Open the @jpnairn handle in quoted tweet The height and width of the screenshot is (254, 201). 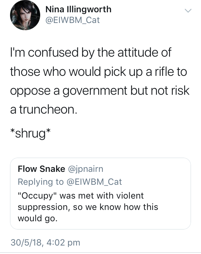[x=86, y=169]
